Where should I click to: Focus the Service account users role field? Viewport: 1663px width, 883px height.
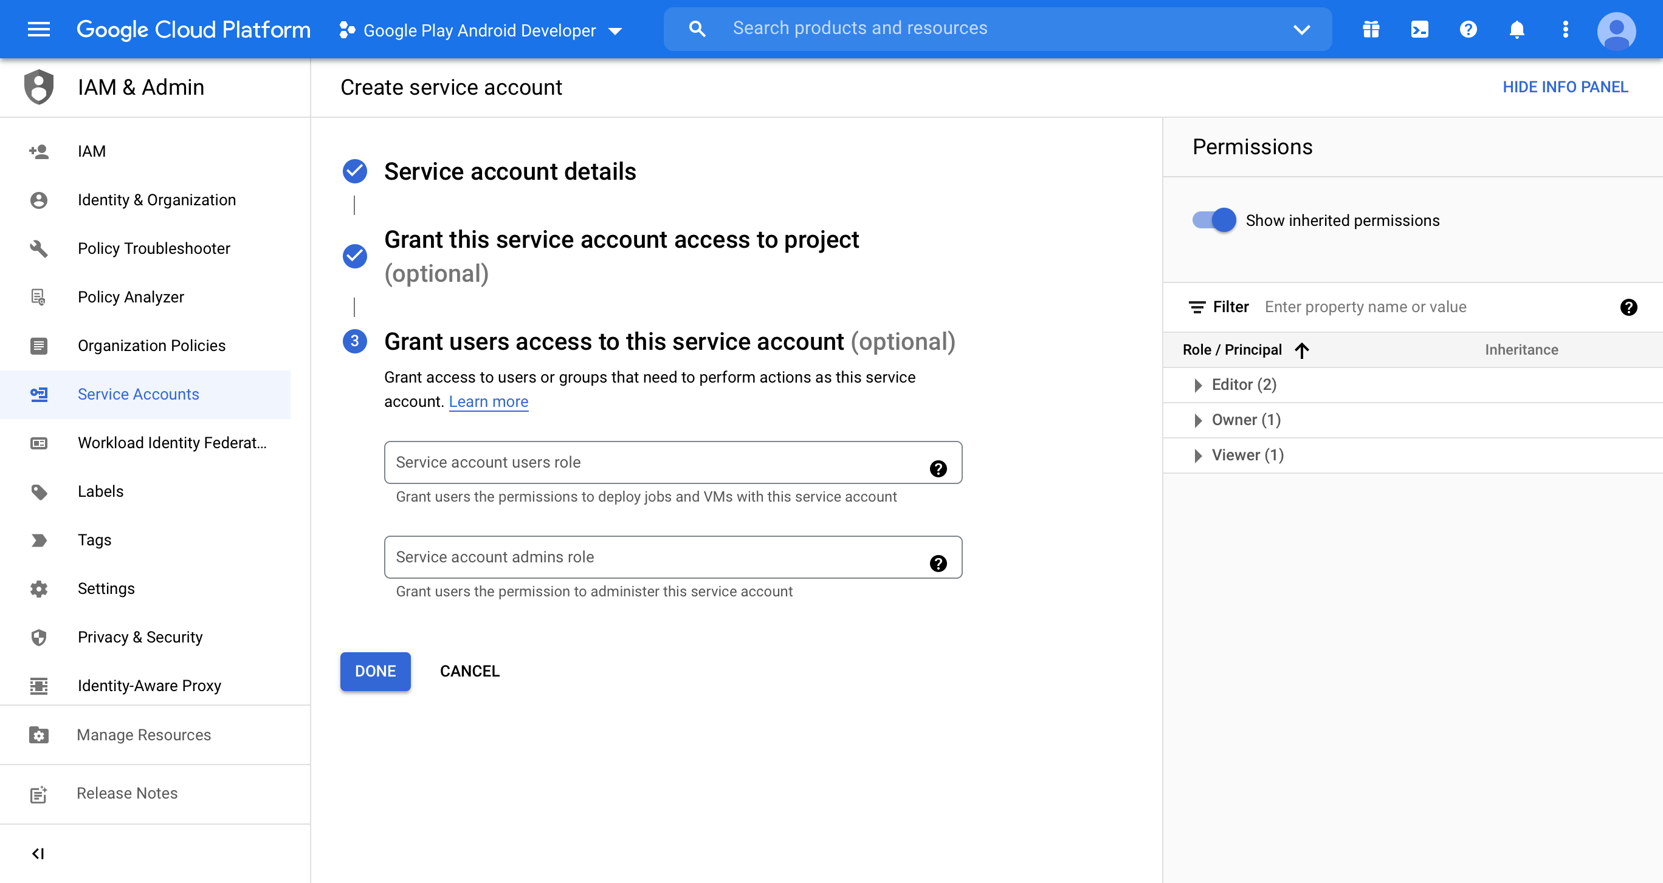click(x=652, y=462)
